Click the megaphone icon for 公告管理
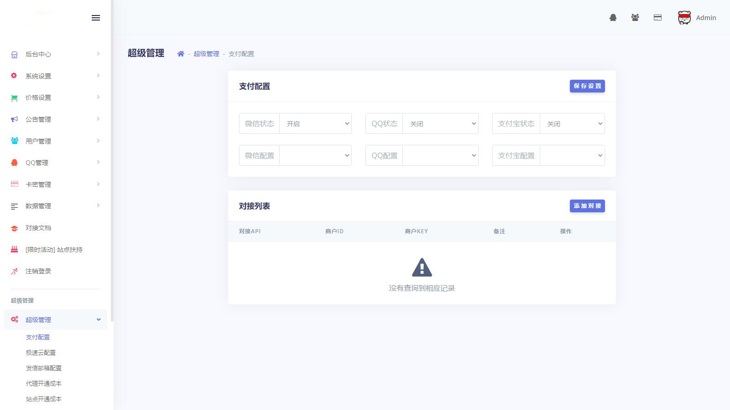The width and height of the screenshot is (730, 410). point(14,119)
